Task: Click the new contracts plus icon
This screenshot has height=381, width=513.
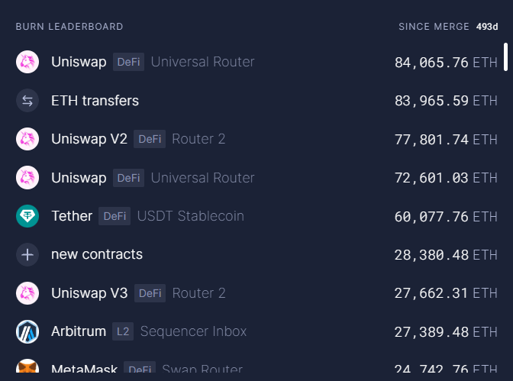Action: [x=27, y=254]
